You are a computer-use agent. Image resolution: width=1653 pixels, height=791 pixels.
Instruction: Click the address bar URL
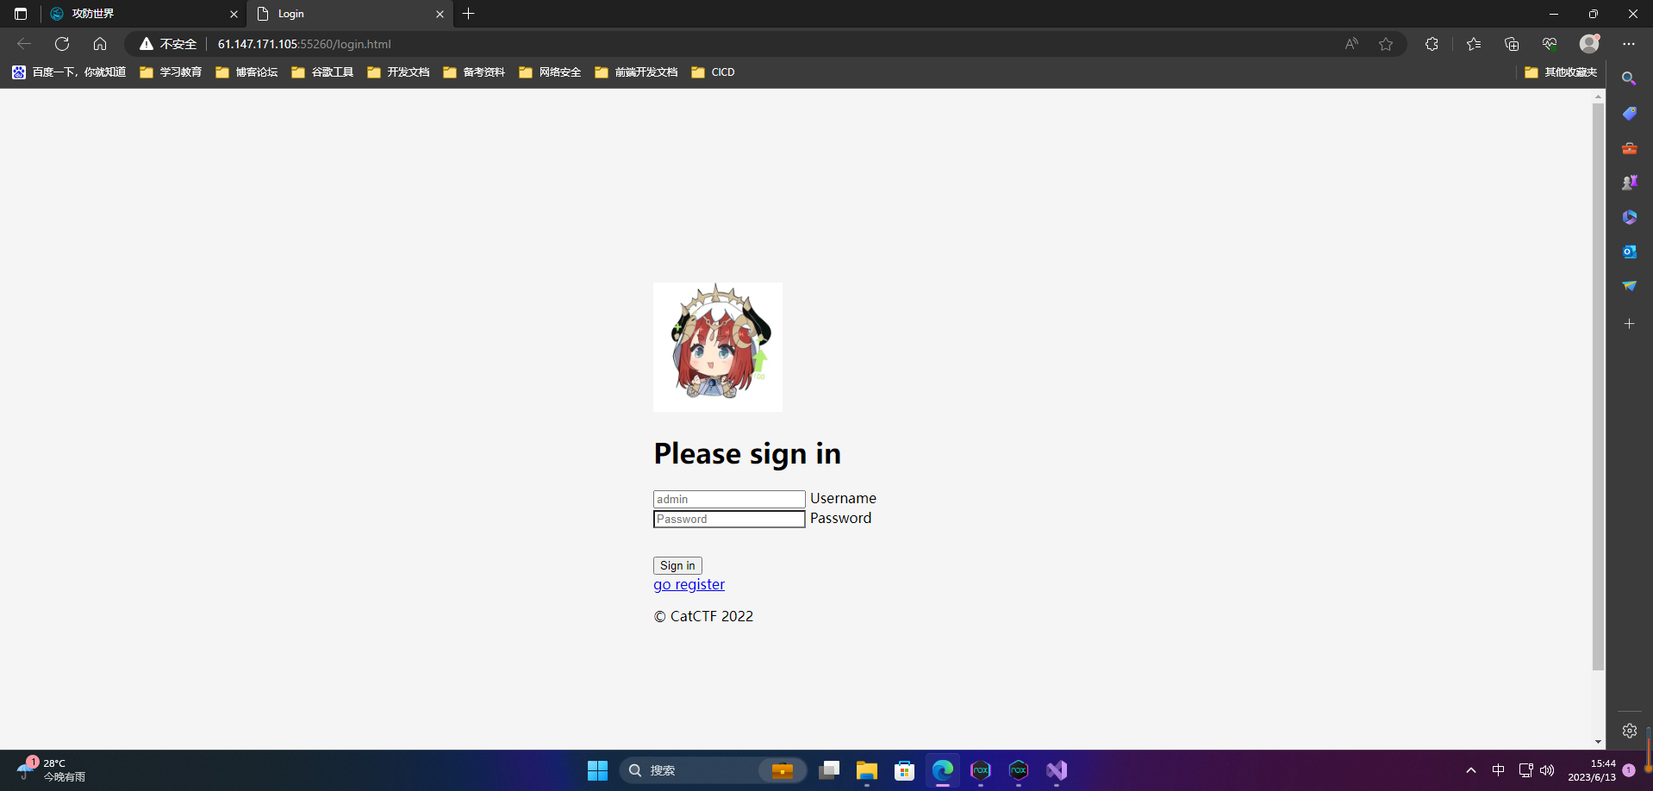coord(304,44)
